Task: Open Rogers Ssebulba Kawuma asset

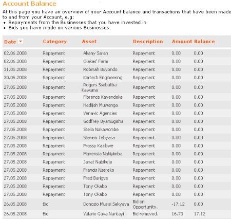Action: pos(99,87)
